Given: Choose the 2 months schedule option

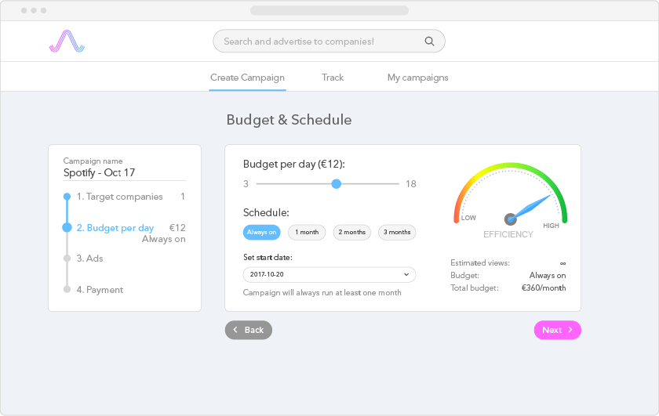Looking at the screenshot, I should [x=352, y=232].
